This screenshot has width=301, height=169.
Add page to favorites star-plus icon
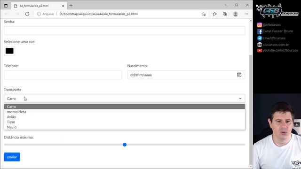pos(204,14)
